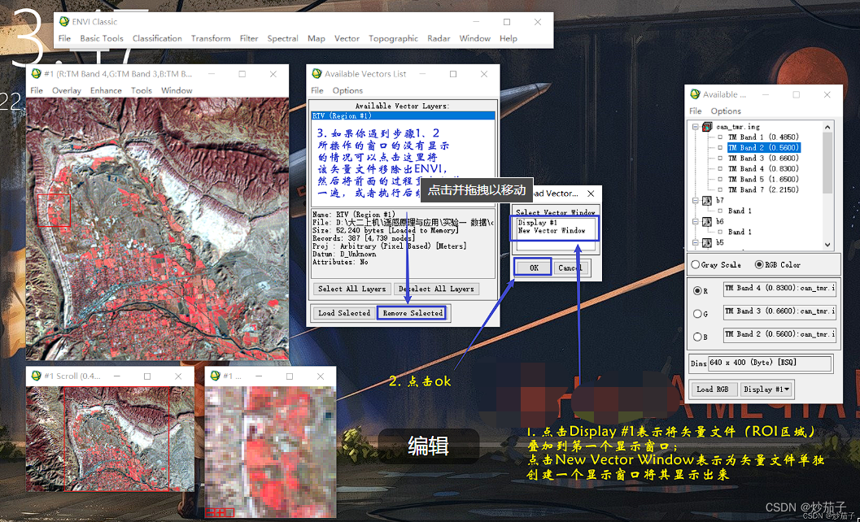Click the b6 file icon in band tree

[708, 221]
